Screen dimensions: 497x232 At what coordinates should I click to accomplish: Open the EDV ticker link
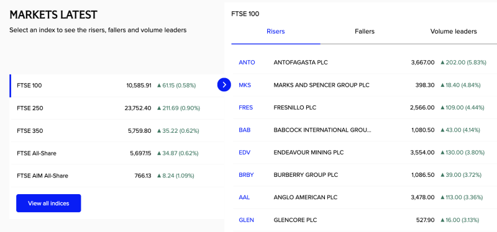[244, 153]
